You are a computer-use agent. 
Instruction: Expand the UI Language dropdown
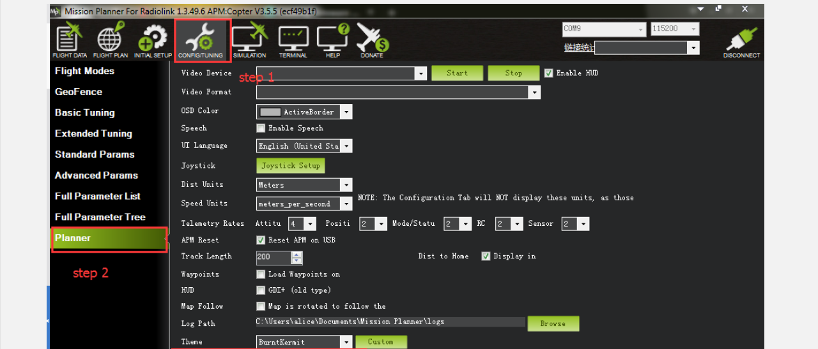[x=346, y=146]
